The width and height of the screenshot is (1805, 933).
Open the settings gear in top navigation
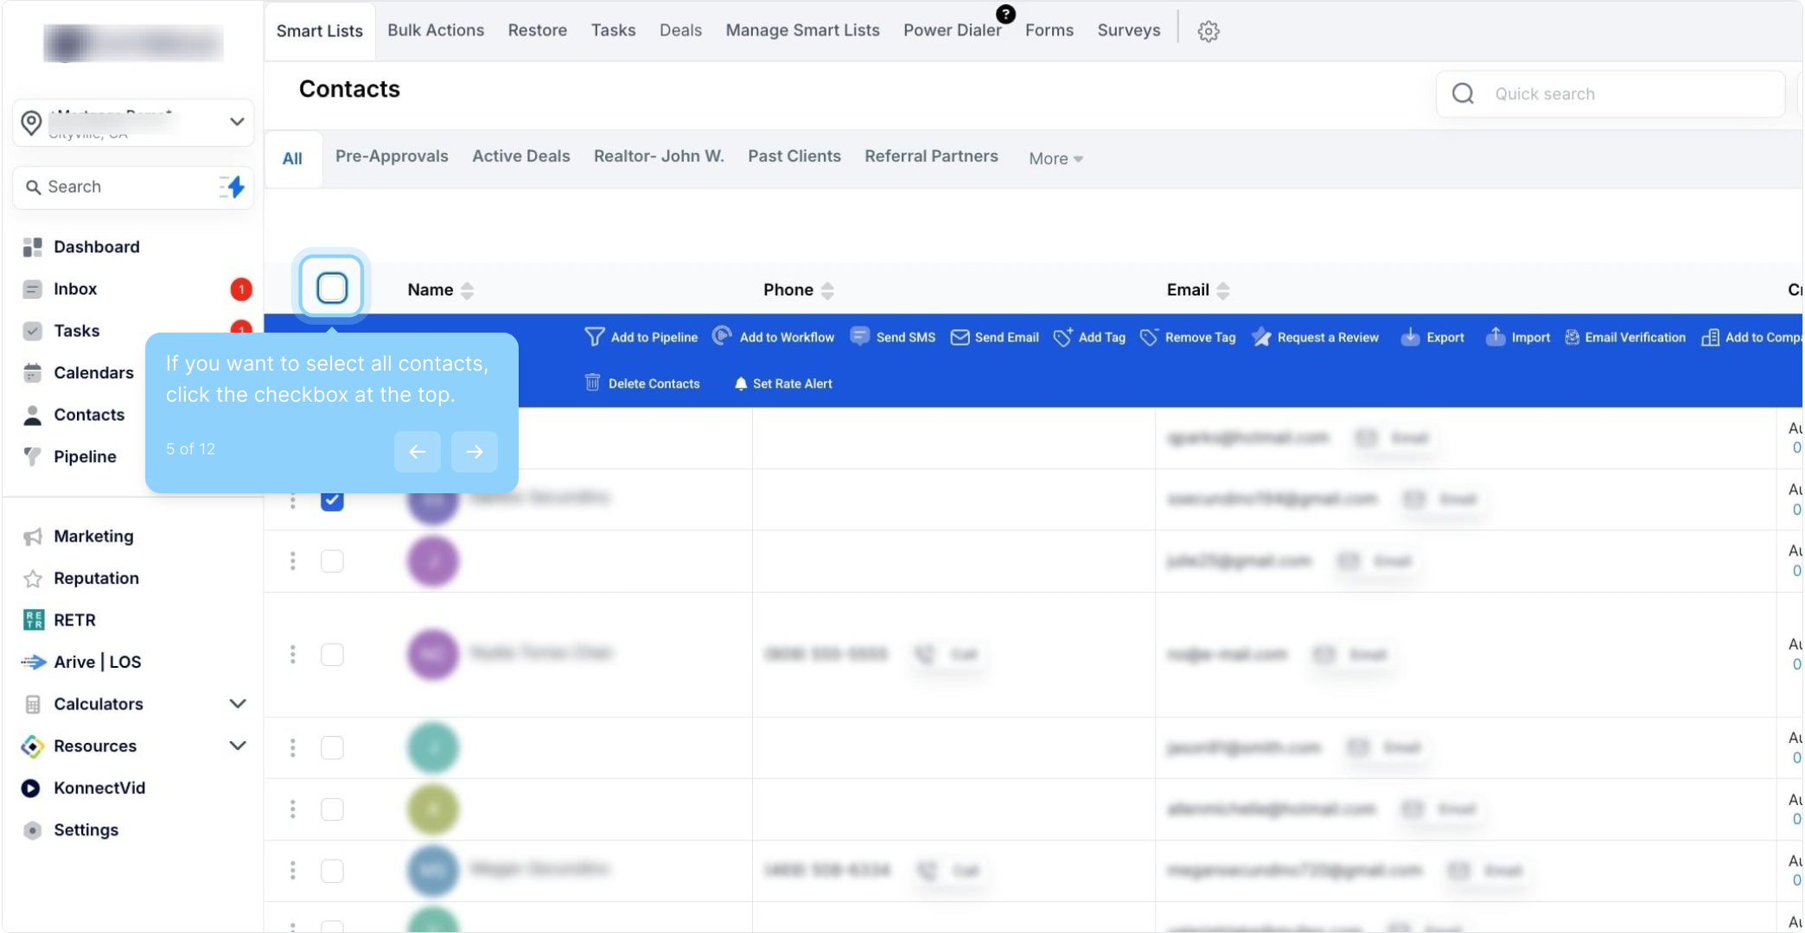tap(1208, 31)
